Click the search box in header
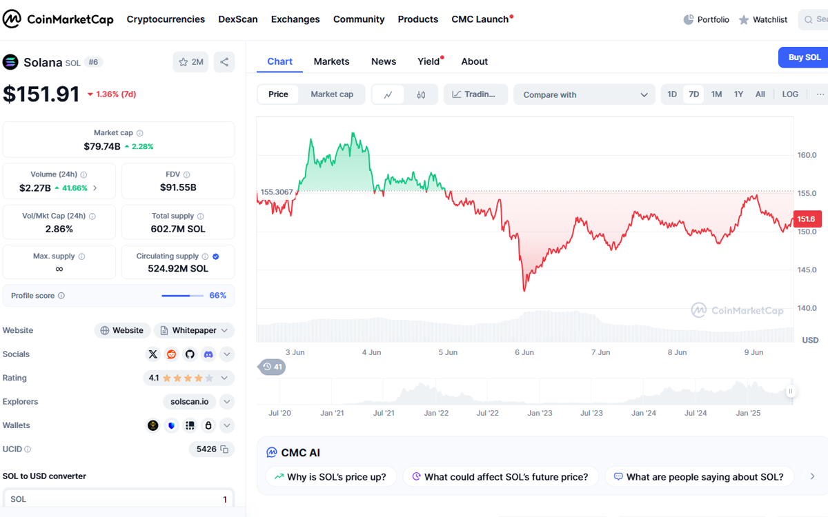The image size is (828, 517). pyautogui.click(x=814, y=19)
